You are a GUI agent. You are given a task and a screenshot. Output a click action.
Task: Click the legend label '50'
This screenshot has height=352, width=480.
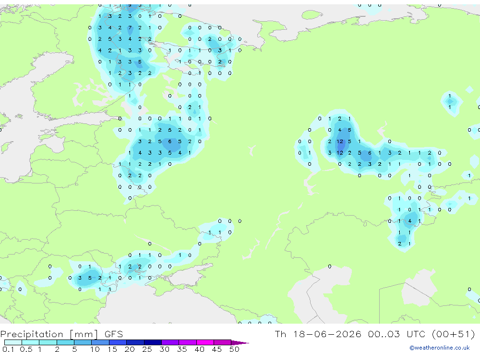(x=234, y=349)
